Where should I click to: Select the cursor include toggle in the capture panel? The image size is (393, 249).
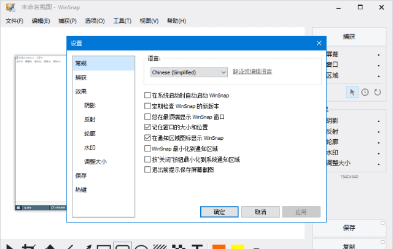coord(352,92)
